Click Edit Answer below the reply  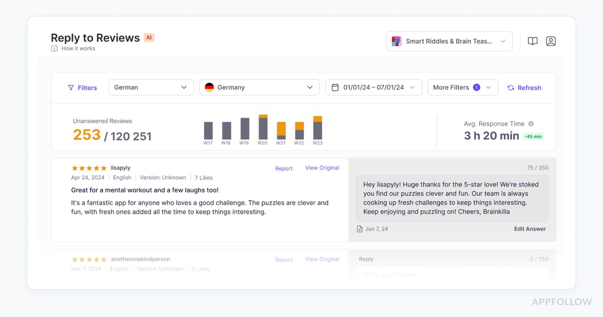pos(530,229)
